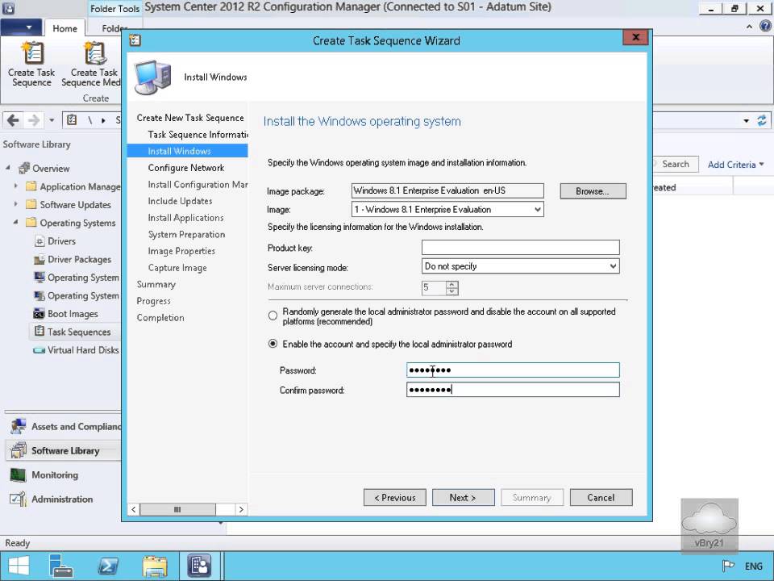Click wizard step list scroll right arrow

click(241, 509)
